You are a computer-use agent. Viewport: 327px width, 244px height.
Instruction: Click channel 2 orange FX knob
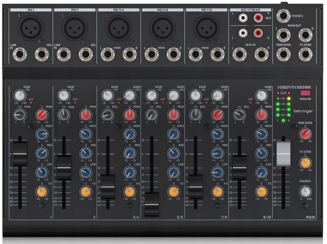tap(86, 192)
